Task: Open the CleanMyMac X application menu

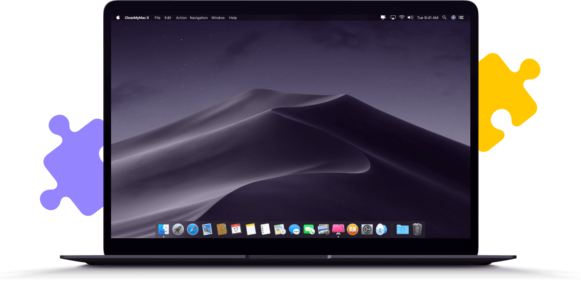Action: (x=137, y=18)
